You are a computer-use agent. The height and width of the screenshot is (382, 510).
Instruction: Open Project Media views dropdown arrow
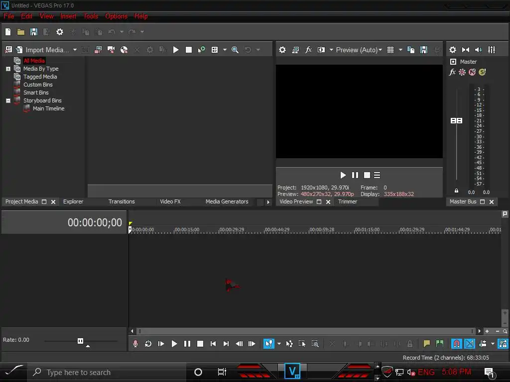tap(225, 50)
